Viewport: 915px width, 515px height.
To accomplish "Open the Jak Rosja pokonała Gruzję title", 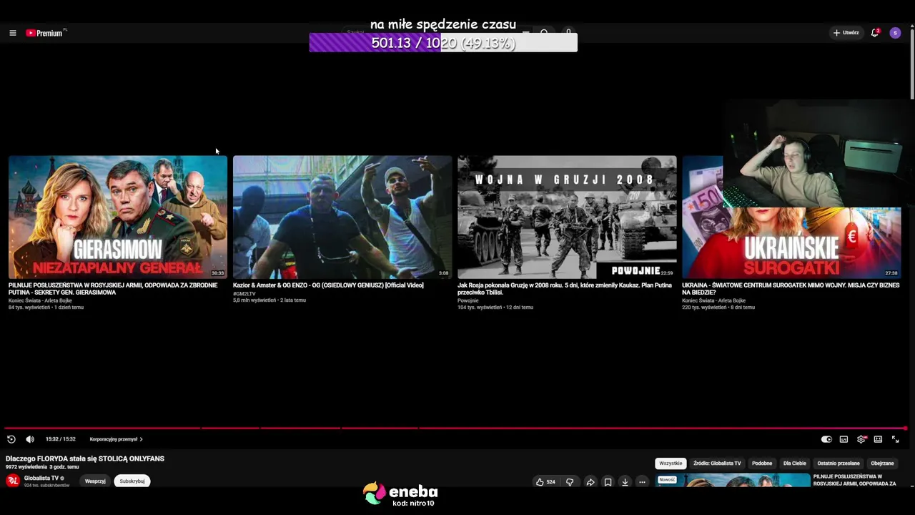I will (x=565, y=289).
